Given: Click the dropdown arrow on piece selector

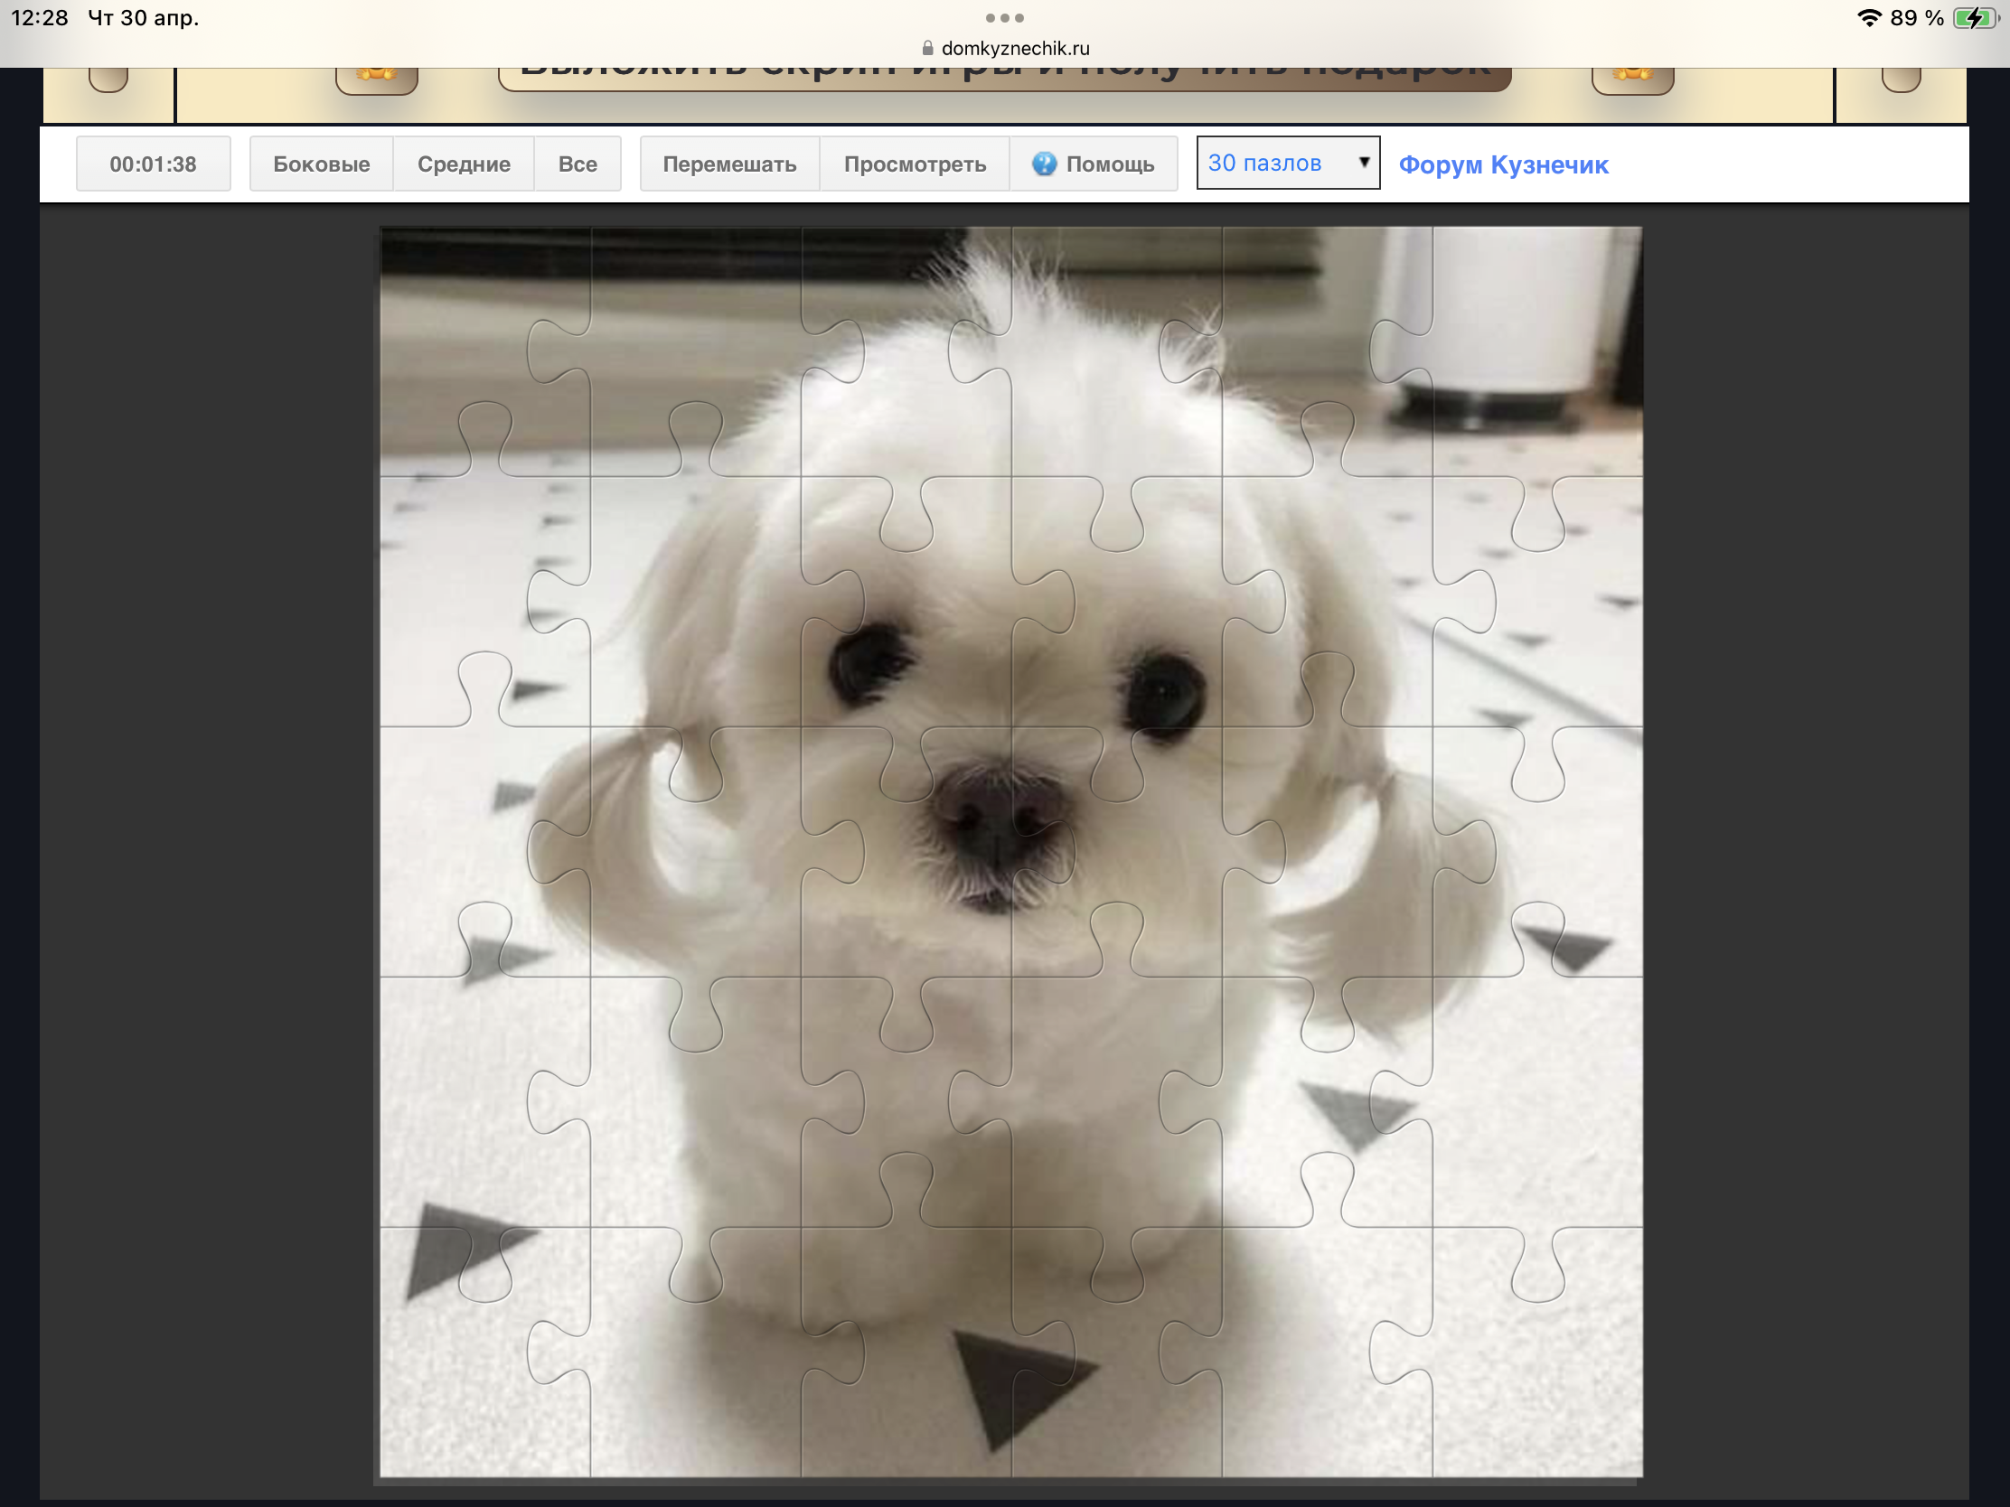Looking at the screenshot, I should click(x=1363, y=163).
